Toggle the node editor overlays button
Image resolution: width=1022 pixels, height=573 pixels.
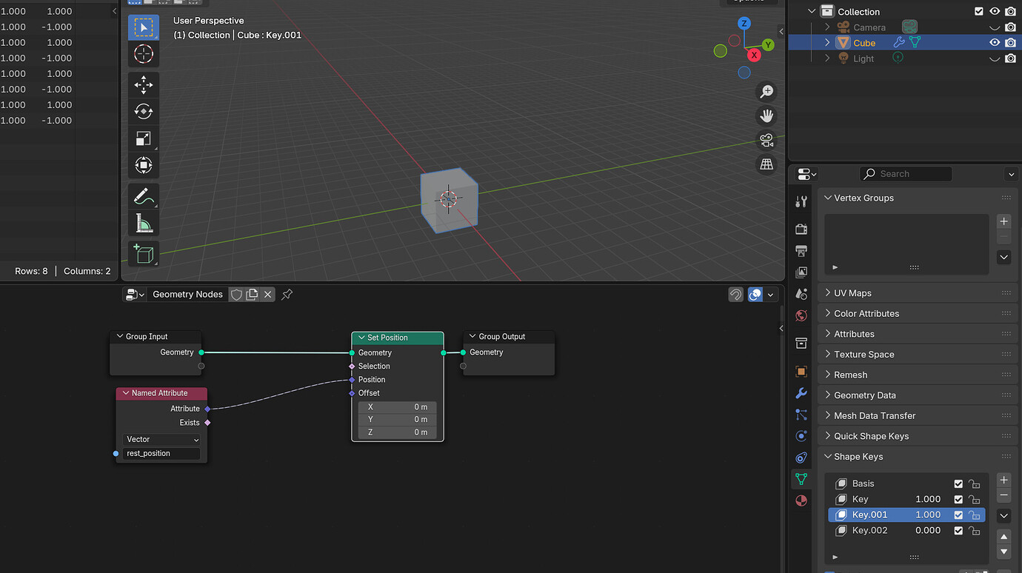pyautogui.click(x=755, y=295)
